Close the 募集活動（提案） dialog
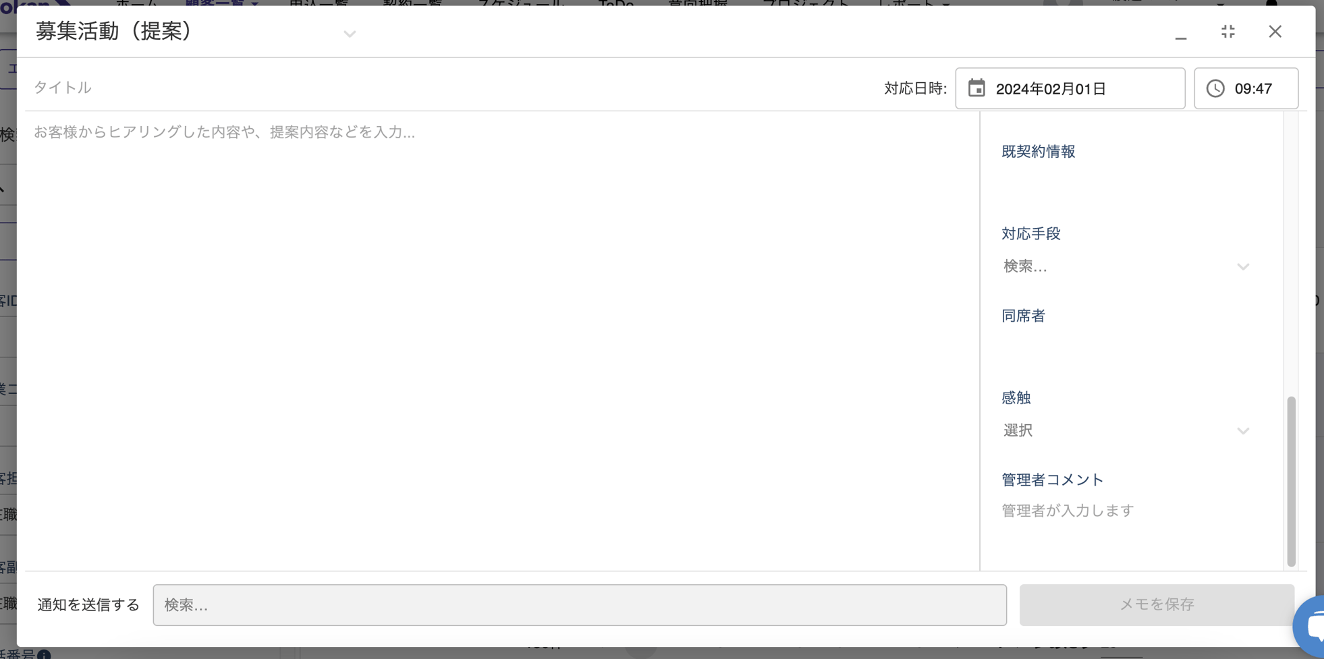 [1275, 32]
